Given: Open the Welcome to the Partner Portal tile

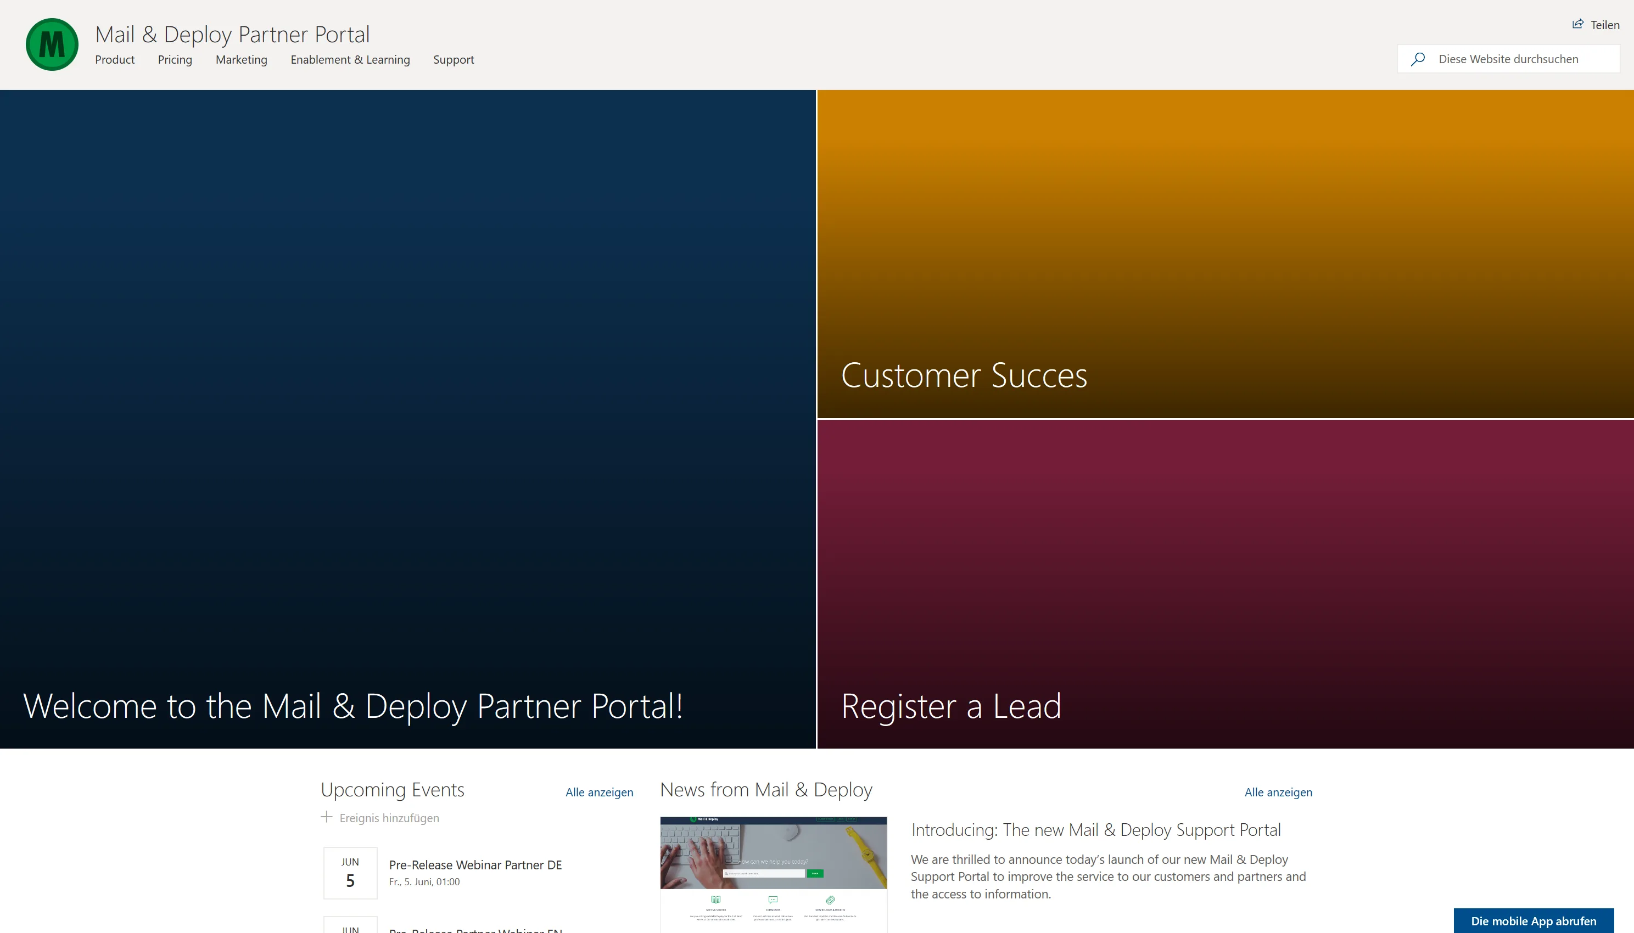Looking at the screenshot, I should (x=408, y=419).
